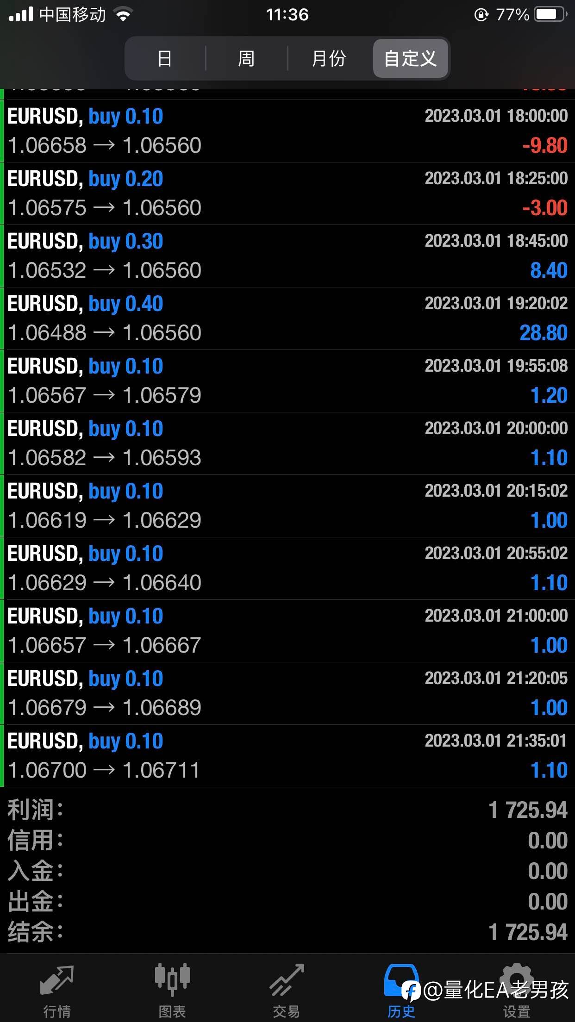Image resolution: width=575 pixels, height=1022 pixels.
Task: Open the trade dated 21:35:01
Action: (287, 756)
